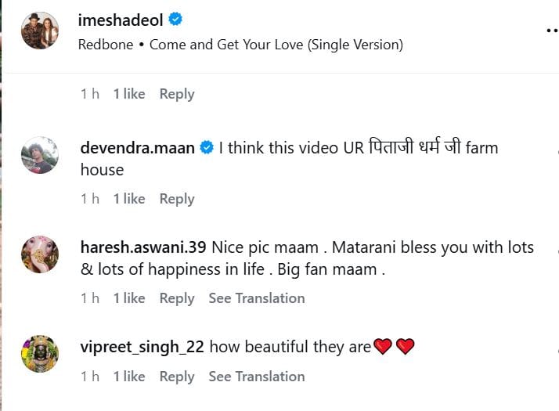Click the devendra.maan username
Viewport: 559px width, 411px height.
pyautogui.click(x=138, y=147)
